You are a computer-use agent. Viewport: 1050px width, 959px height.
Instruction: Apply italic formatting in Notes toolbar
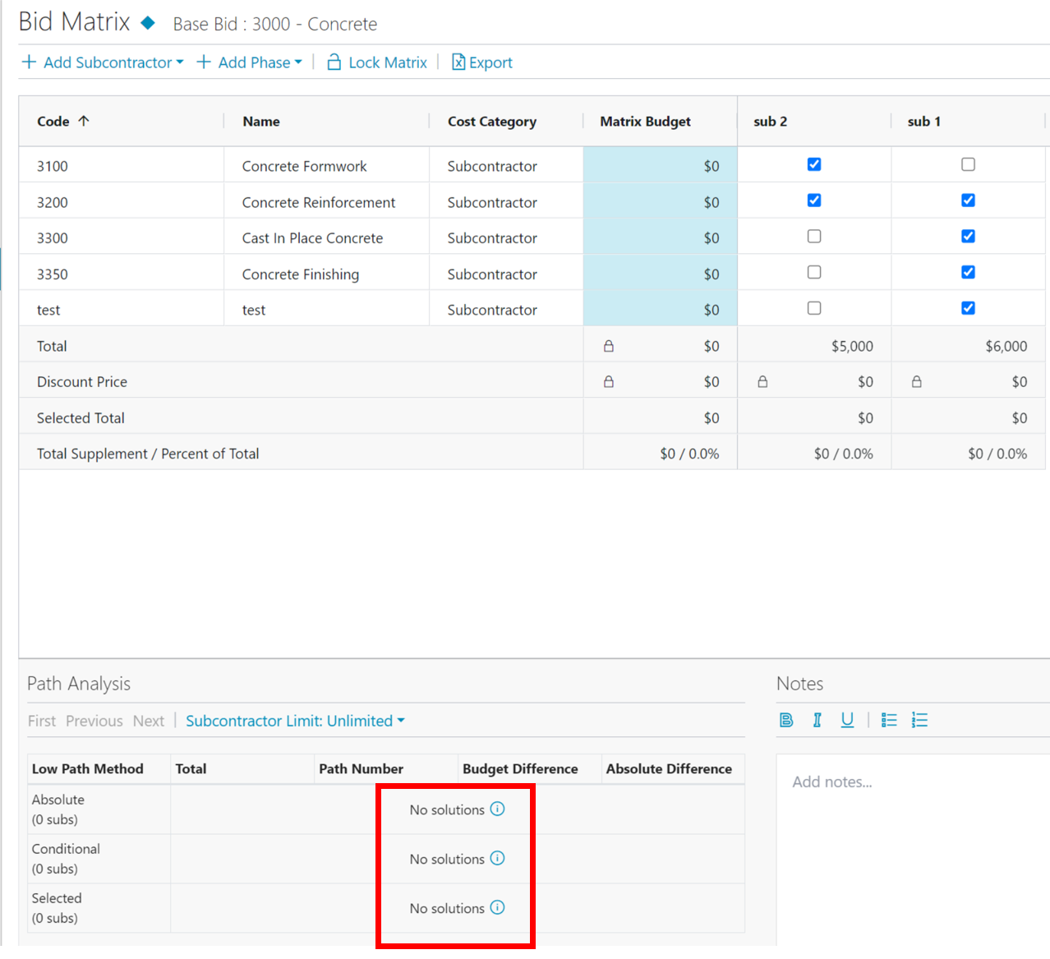(817, 721)
